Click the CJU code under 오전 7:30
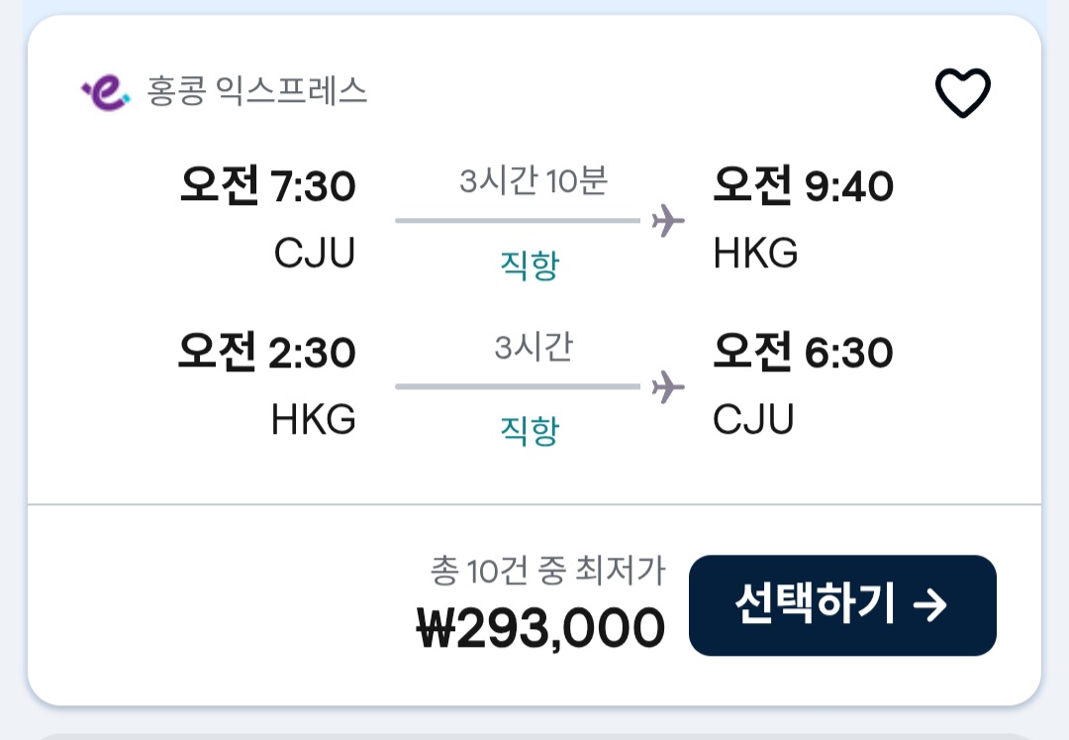1069x740 pixels. click(314, 255)
